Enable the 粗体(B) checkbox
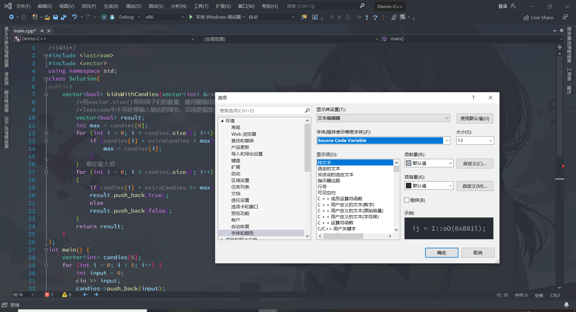The image size is (576, 312). coord(407,200)
